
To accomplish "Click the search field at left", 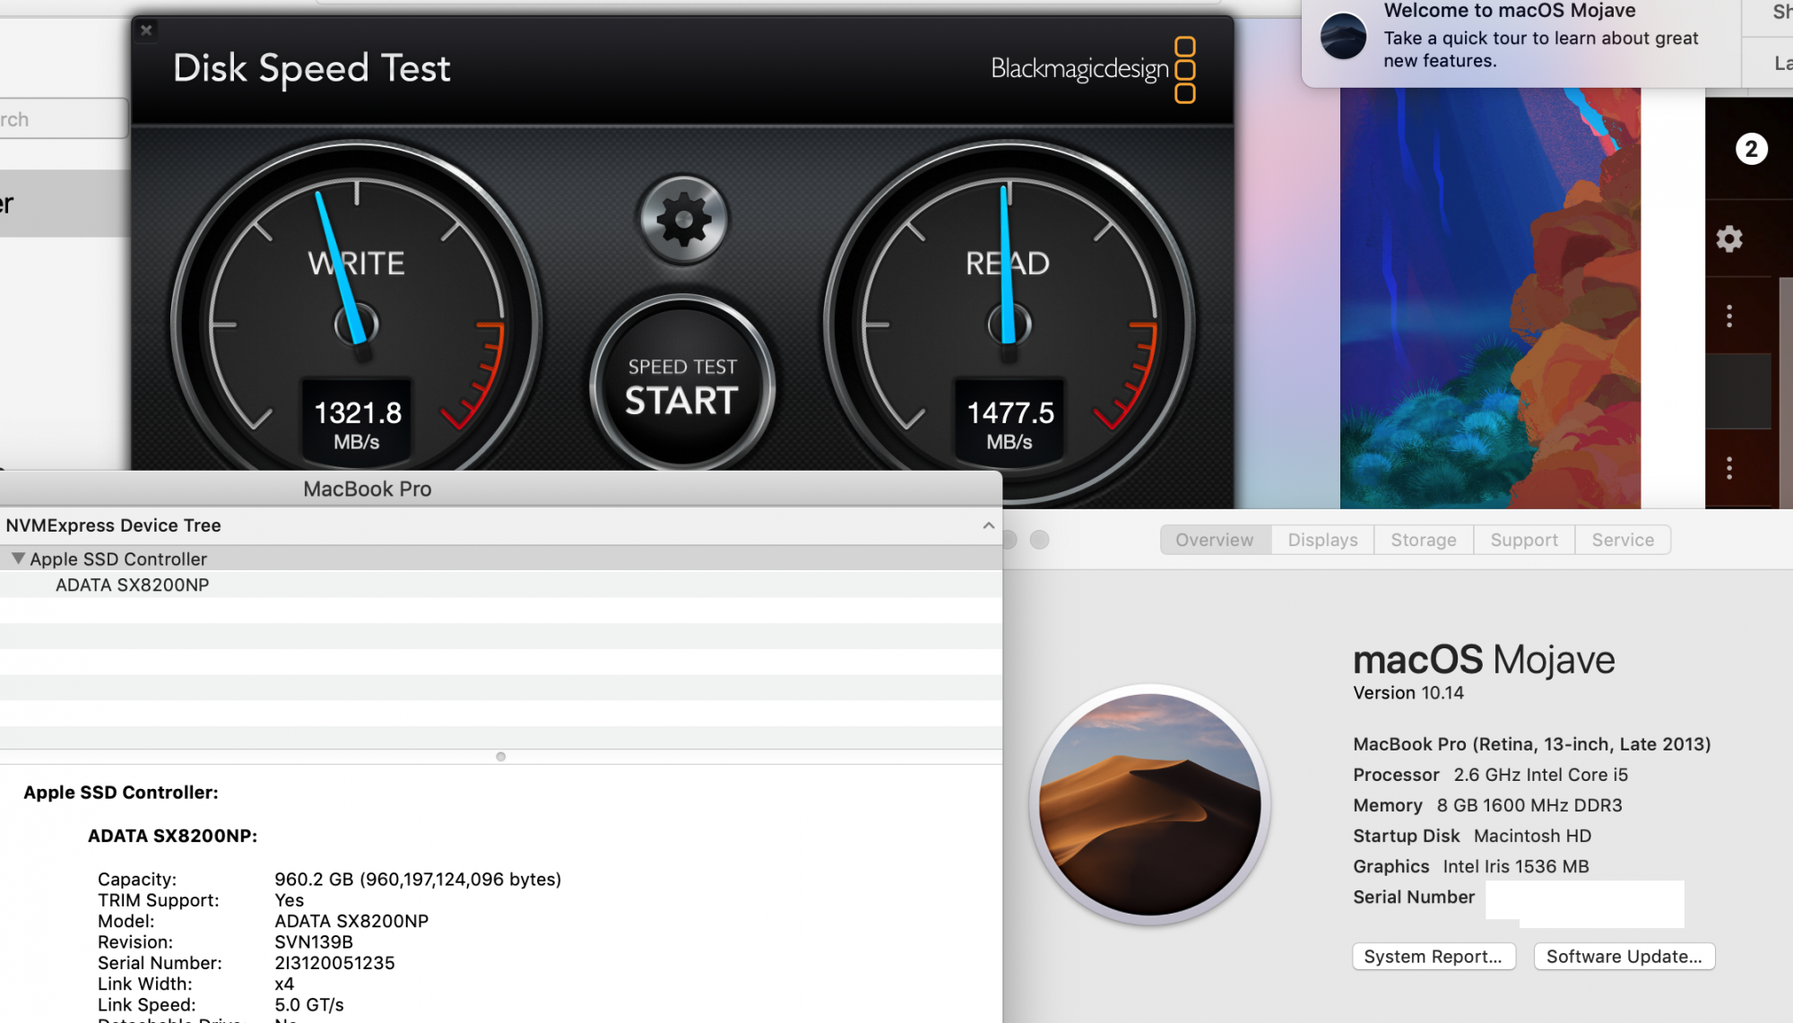I will [63, 119].
